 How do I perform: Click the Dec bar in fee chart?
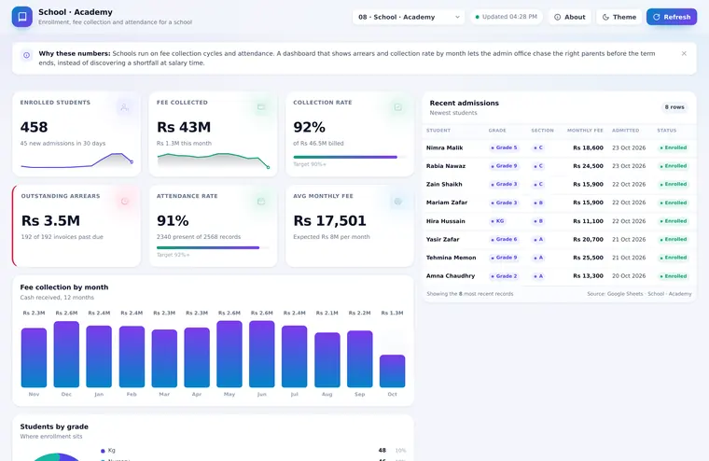point(66,355)
